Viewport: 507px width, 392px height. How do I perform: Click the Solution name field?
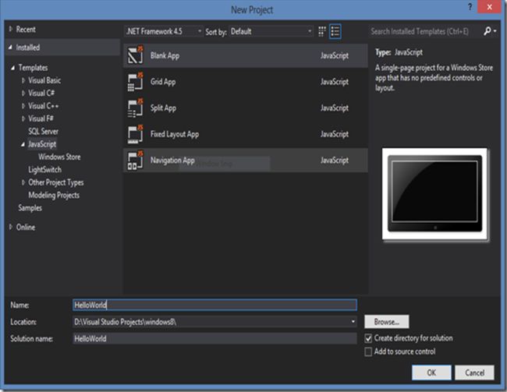[x=214, y=338]
